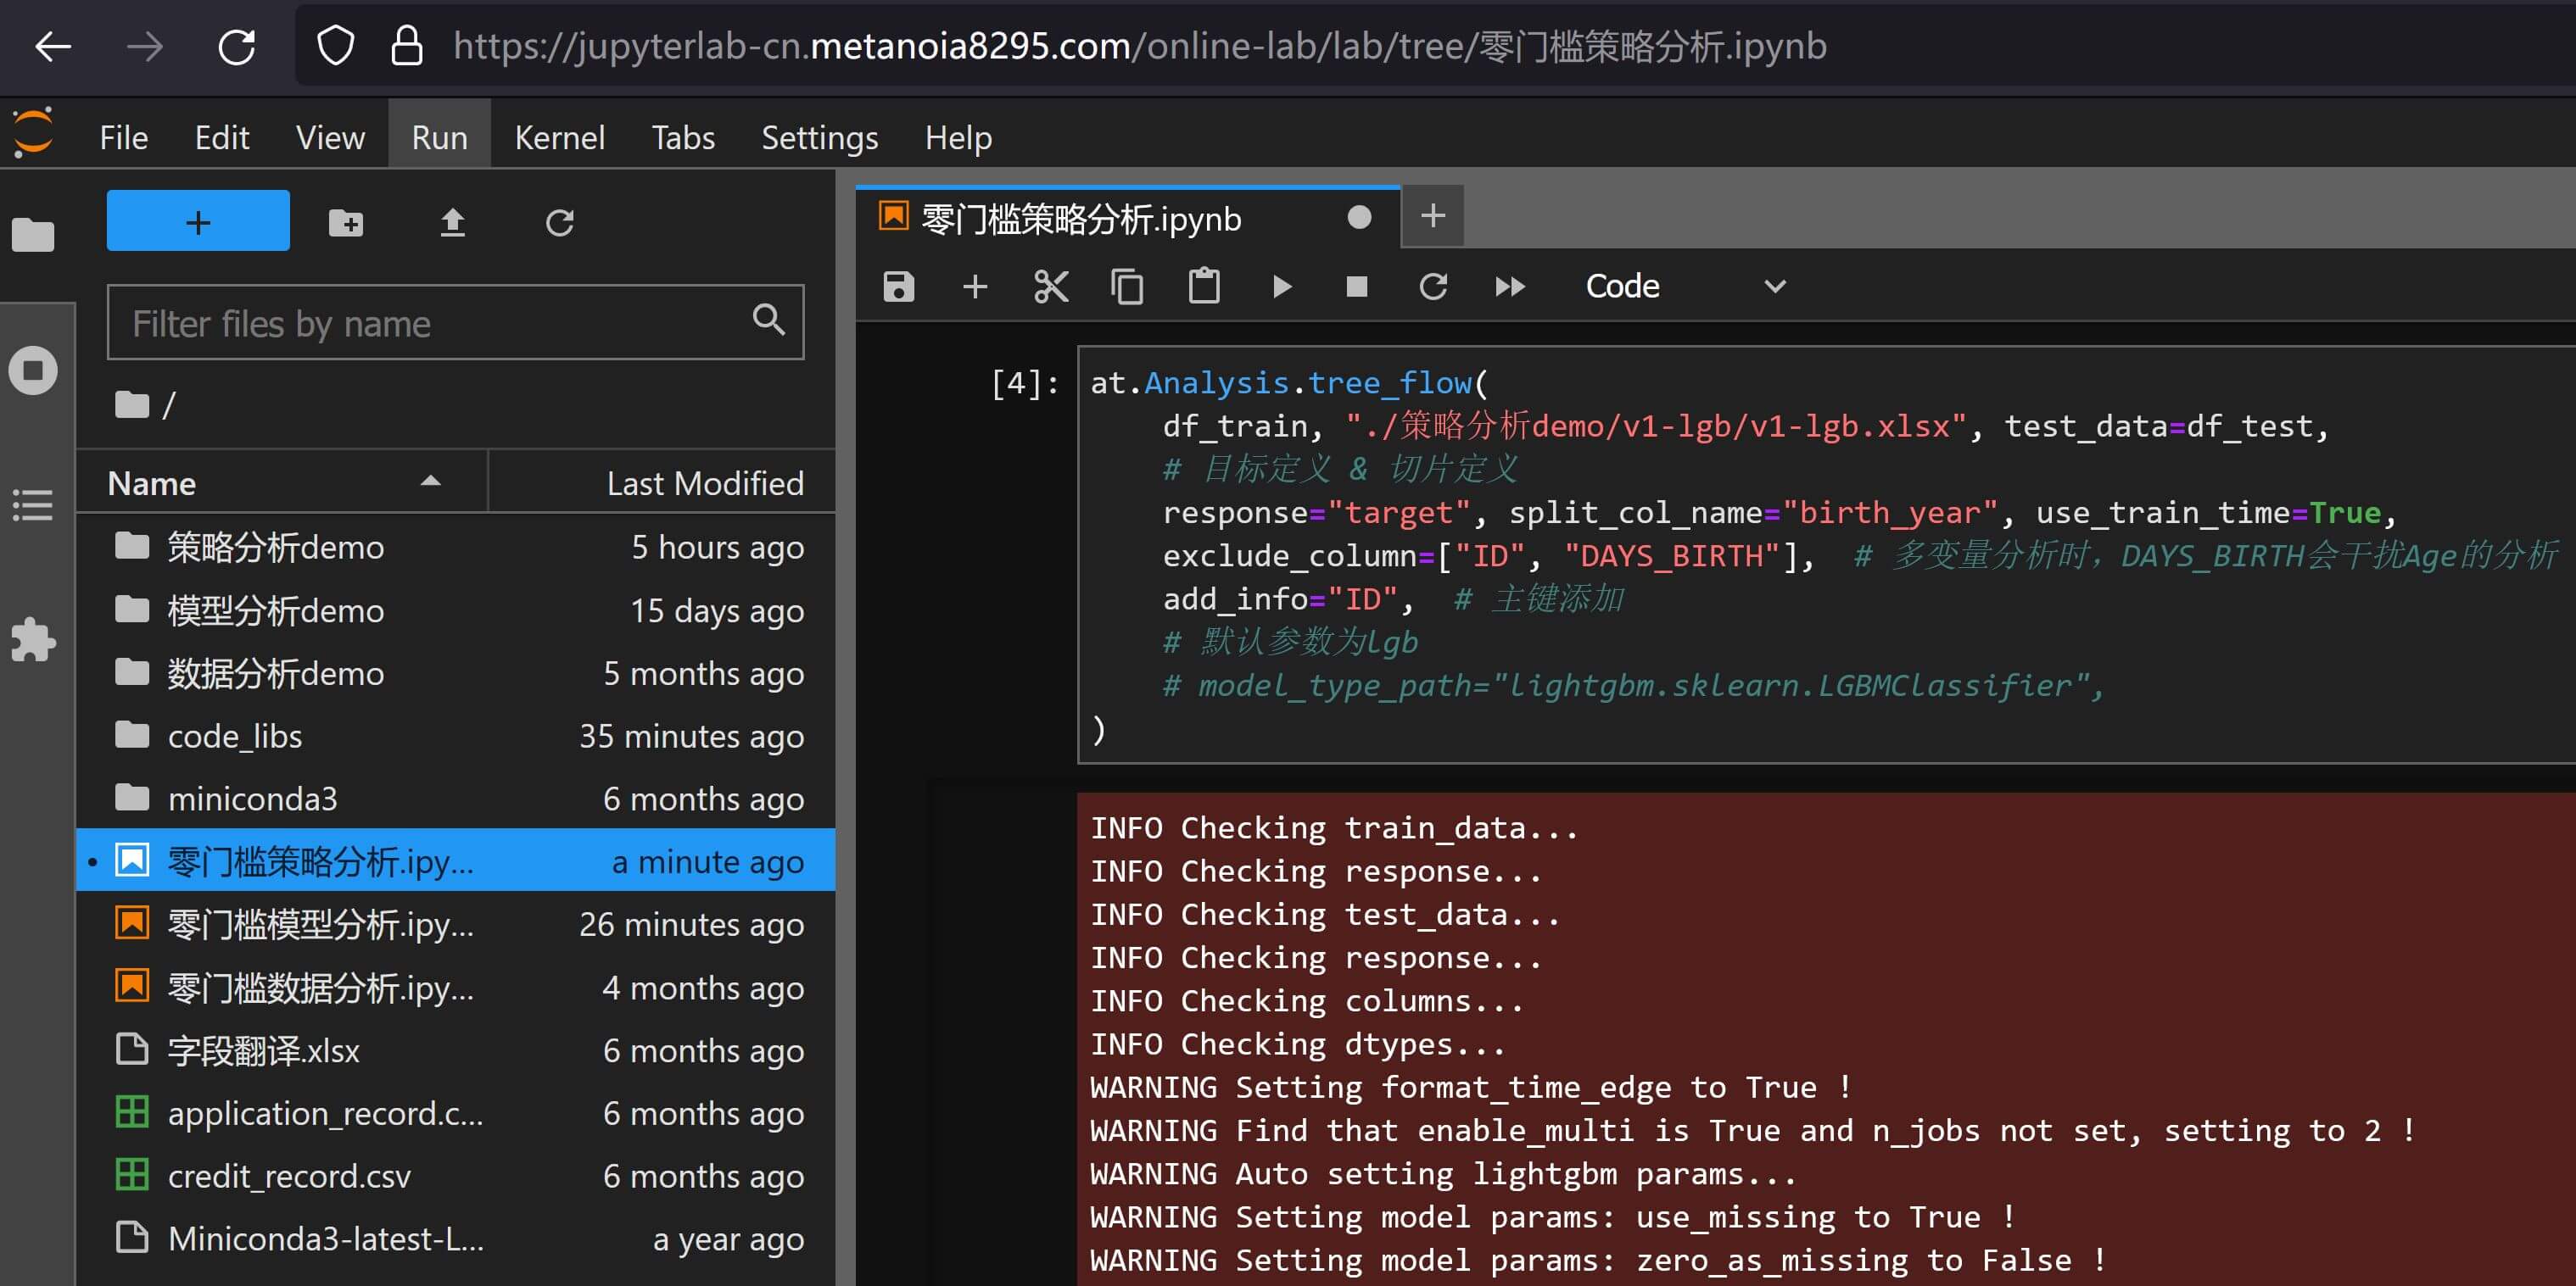Viewport: 2576px width, 1286px height.
Task: Open the Extension Manager puzzle icon
Action: [33, 639]
